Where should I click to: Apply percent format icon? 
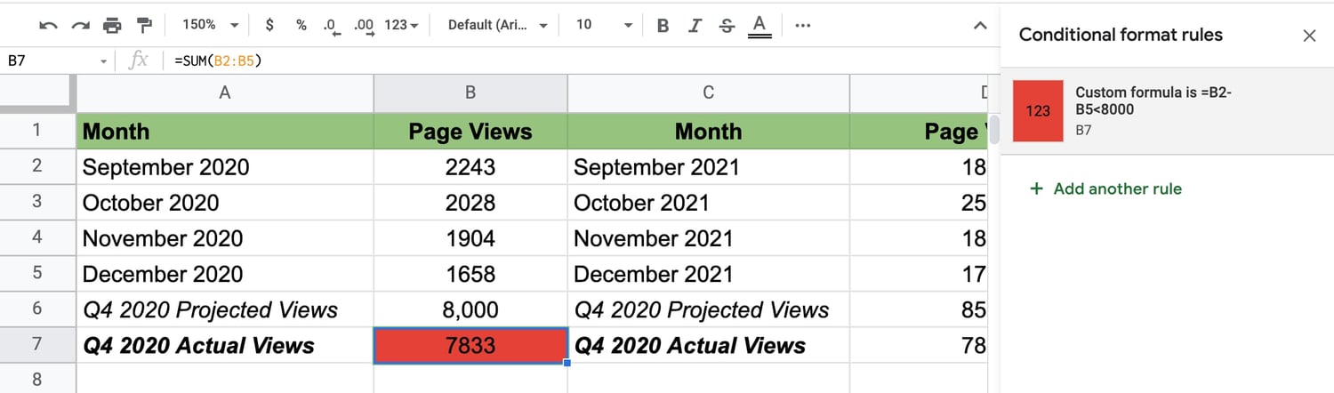pyautogui.click(x=301, y=25)
